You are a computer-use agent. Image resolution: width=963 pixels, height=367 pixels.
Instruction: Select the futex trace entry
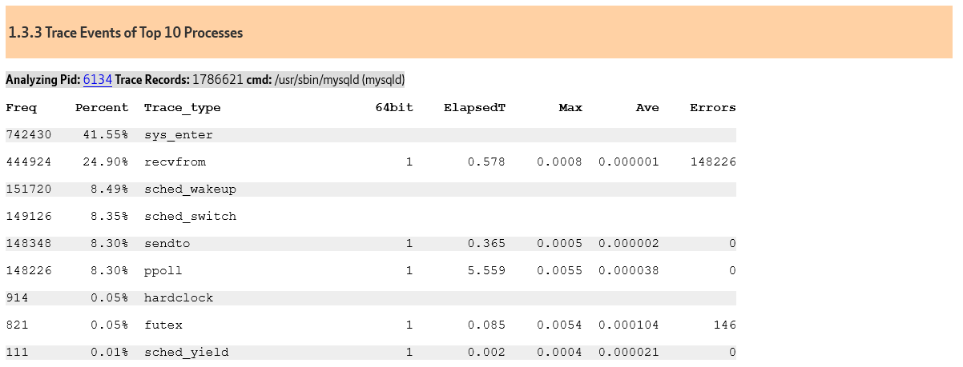tap(163, 325)
